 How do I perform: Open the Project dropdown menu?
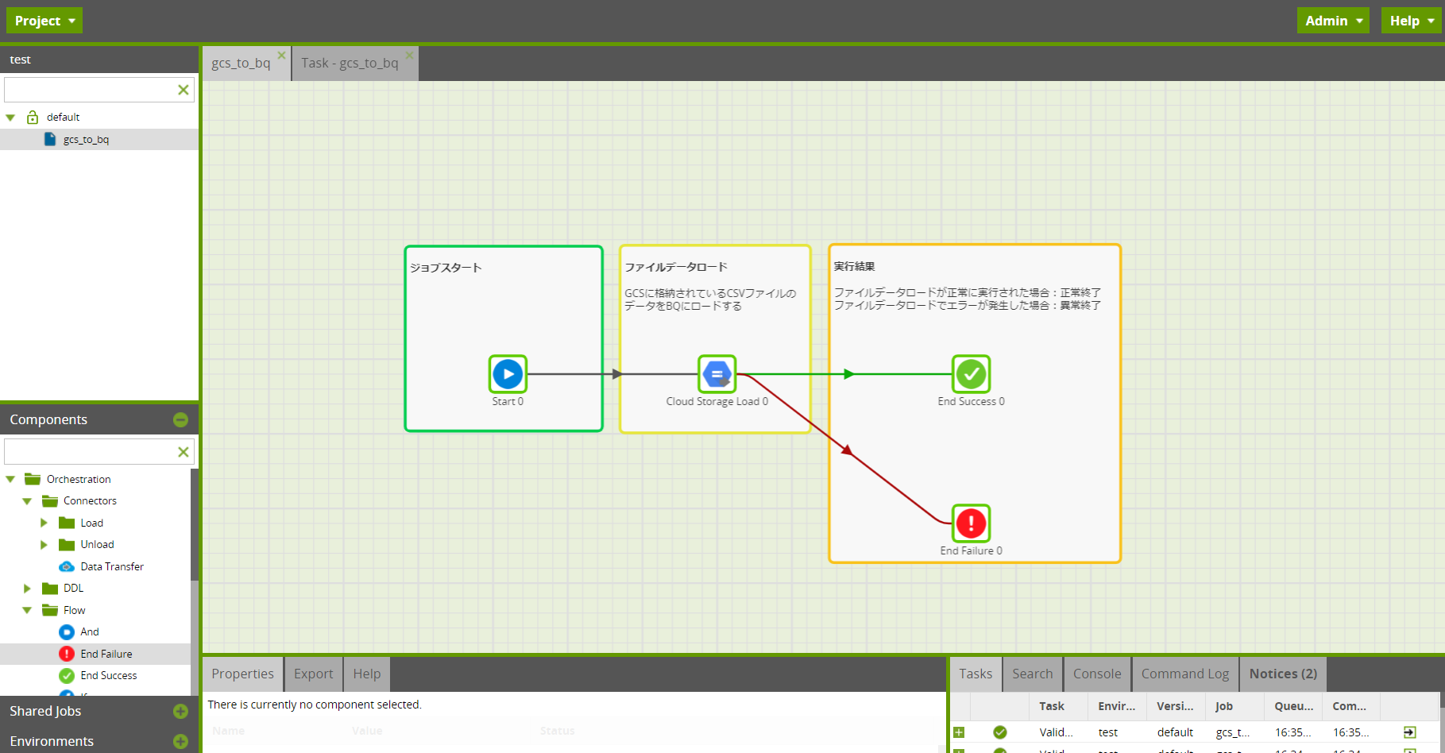tap(44, 21)
